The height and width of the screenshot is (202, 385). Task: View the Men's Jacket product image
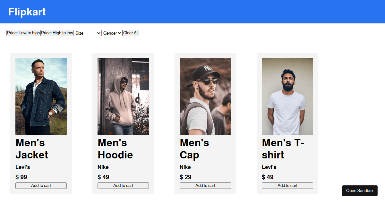click(x=41, y=96)
